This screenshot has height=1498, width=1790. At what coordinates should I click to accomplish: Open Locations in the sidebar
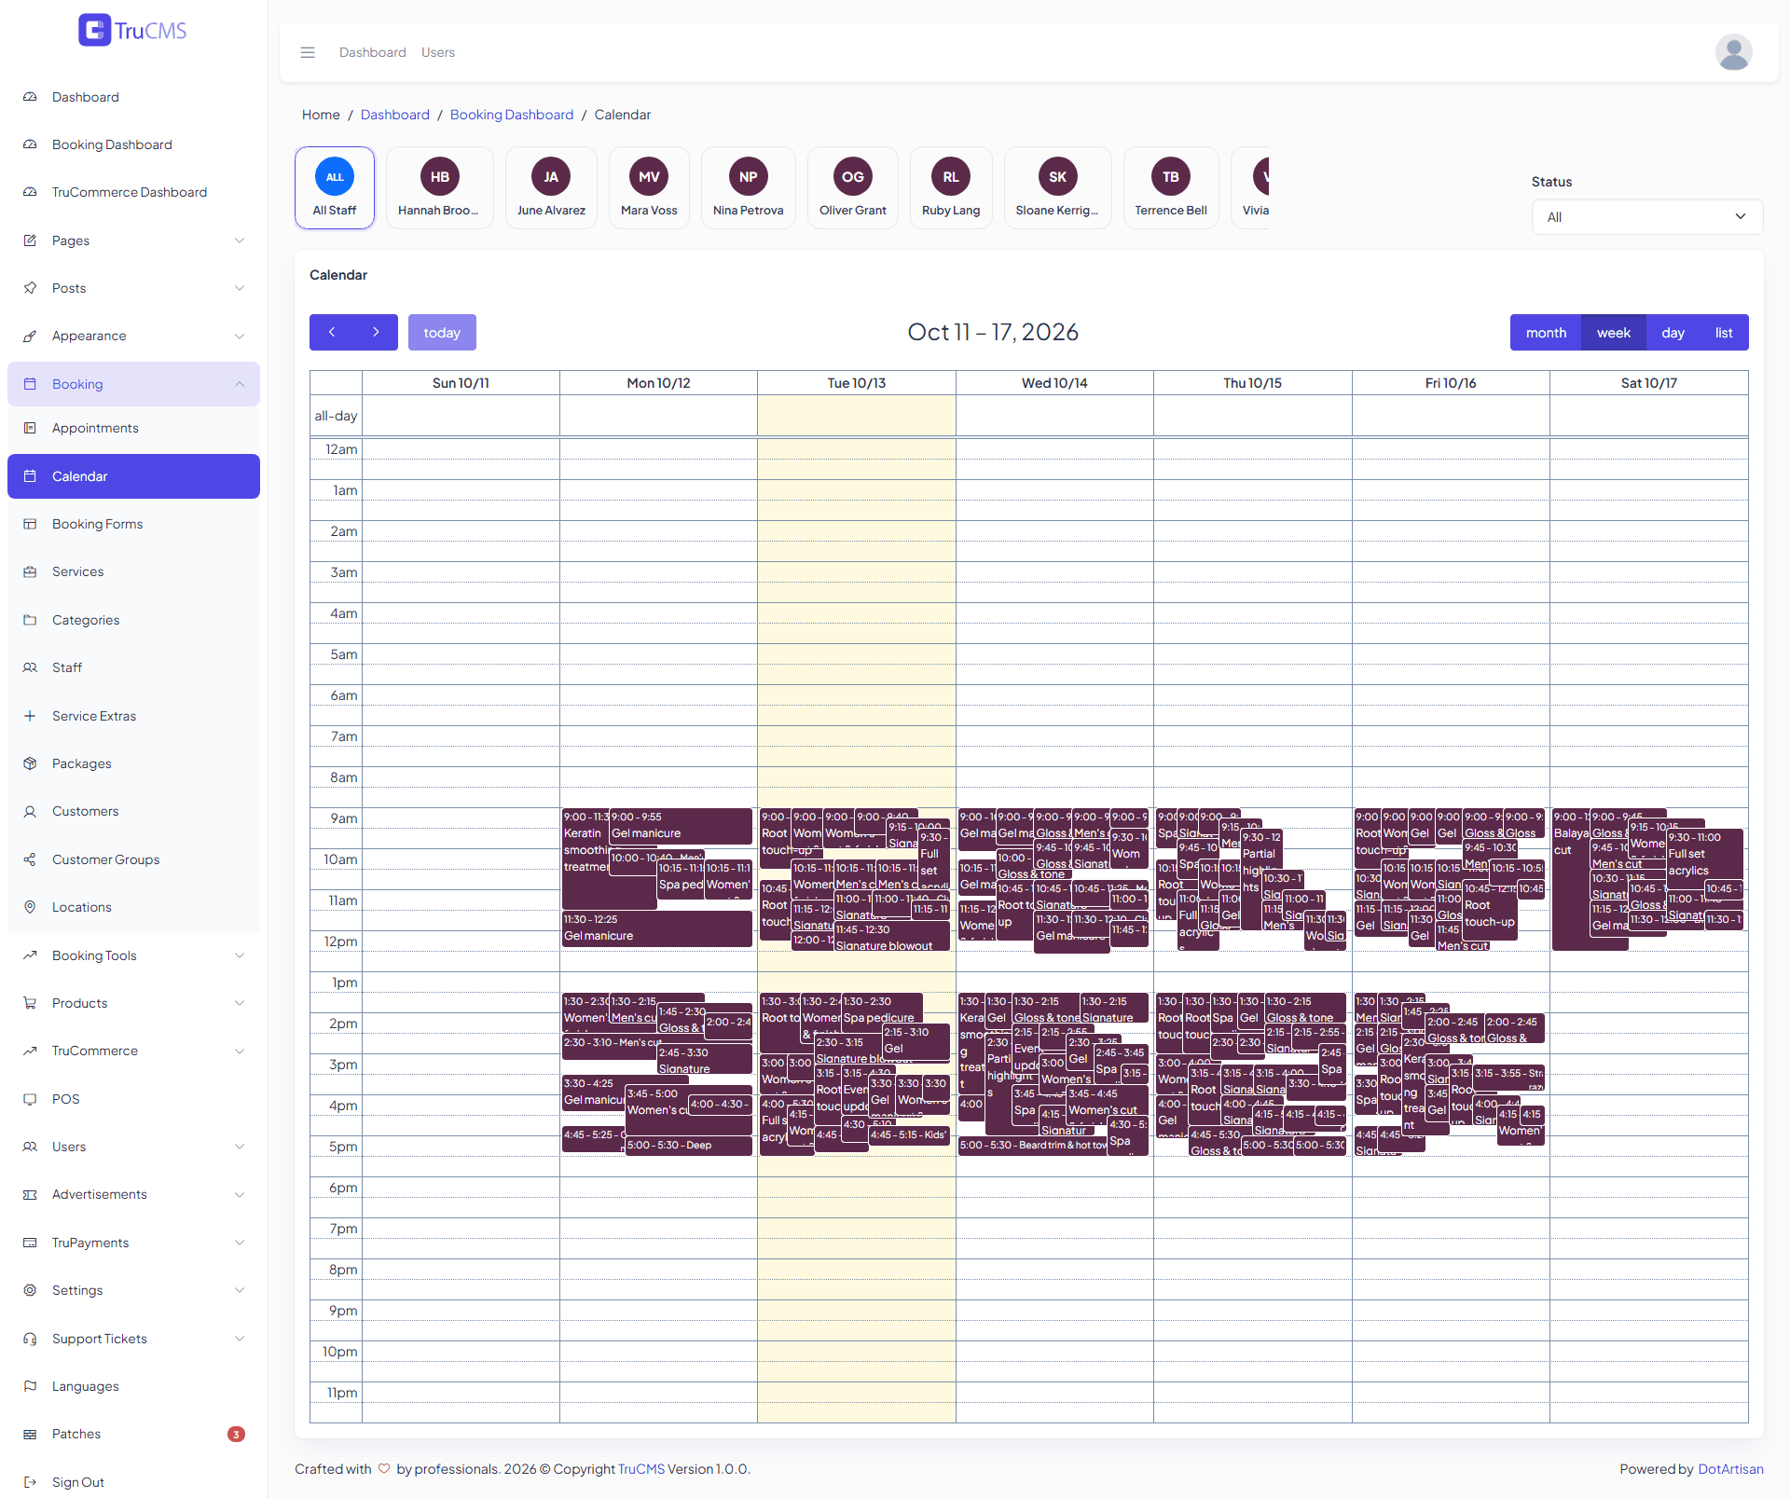coord(133,907)
